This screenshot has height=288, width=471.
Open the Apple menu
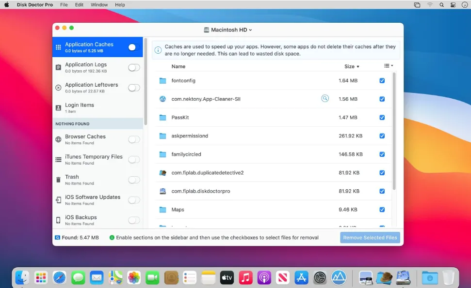click(7, 5)
